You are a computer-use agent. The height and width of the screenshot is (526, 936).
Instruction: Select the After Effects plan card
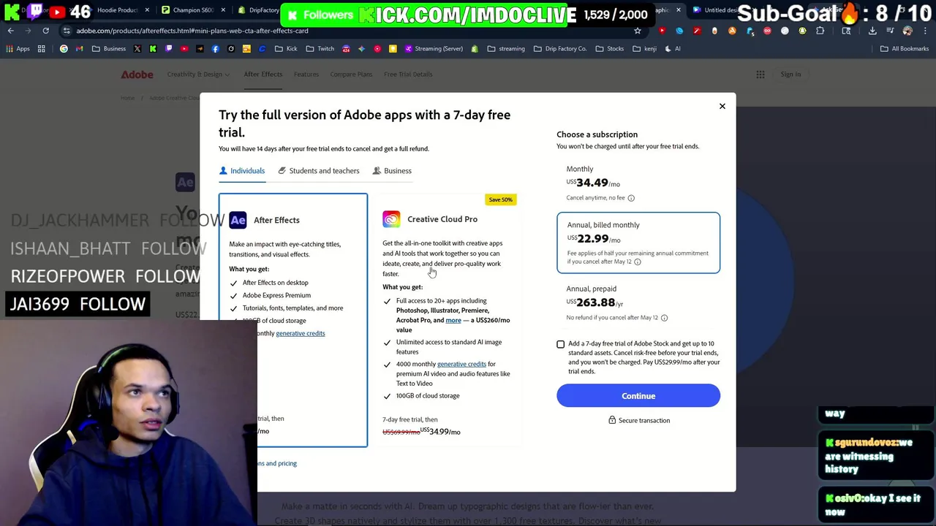pyautogui.click(x=293, y=320)
